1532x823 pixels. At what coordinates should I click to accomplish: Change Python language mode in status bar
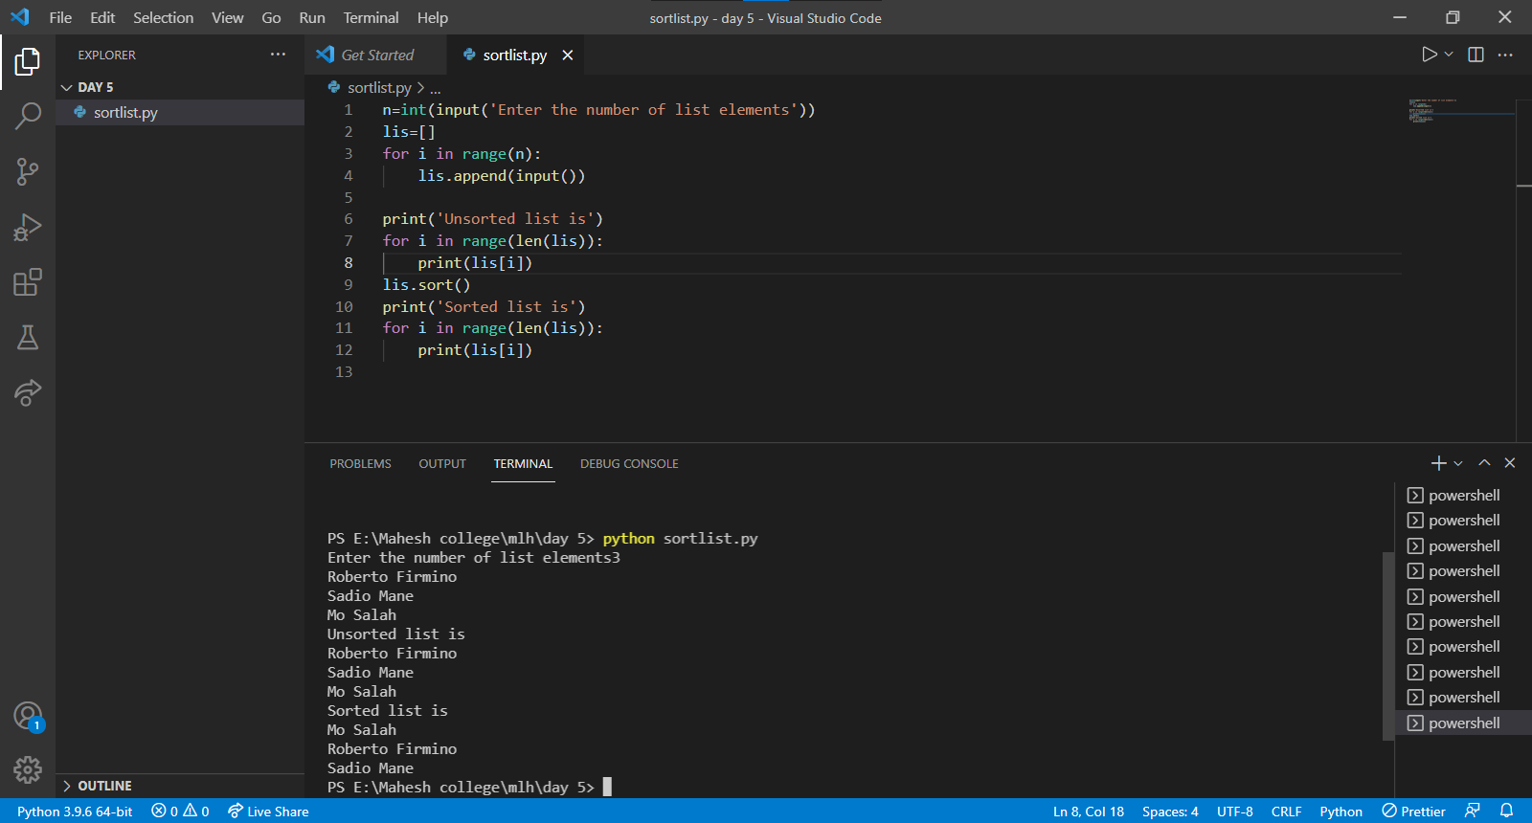pyautogui.click(x=1340, y=811)
